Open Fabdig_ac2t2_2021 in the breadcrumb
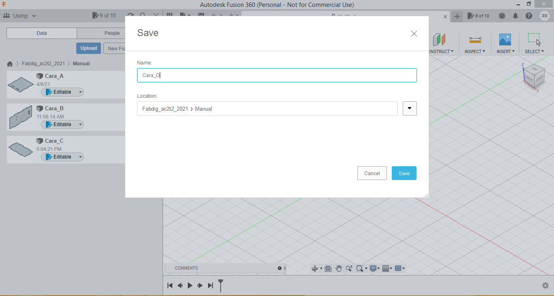Screen dimensions: 554x296 tap(43, 64)
